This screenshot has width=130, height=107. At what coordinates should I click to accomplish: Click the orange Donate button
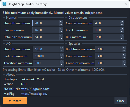tap(15, 101)
